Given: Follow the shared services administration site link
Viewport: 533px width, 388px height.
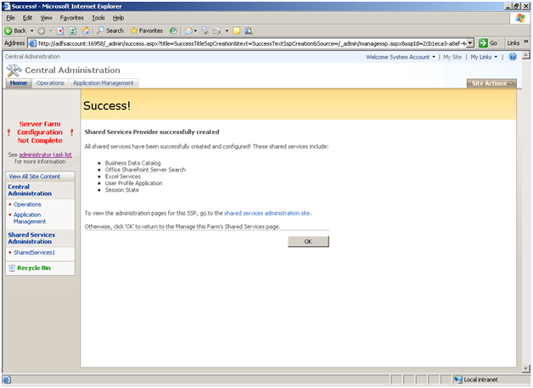Looking at the screenshot, I should click(267, 213).
